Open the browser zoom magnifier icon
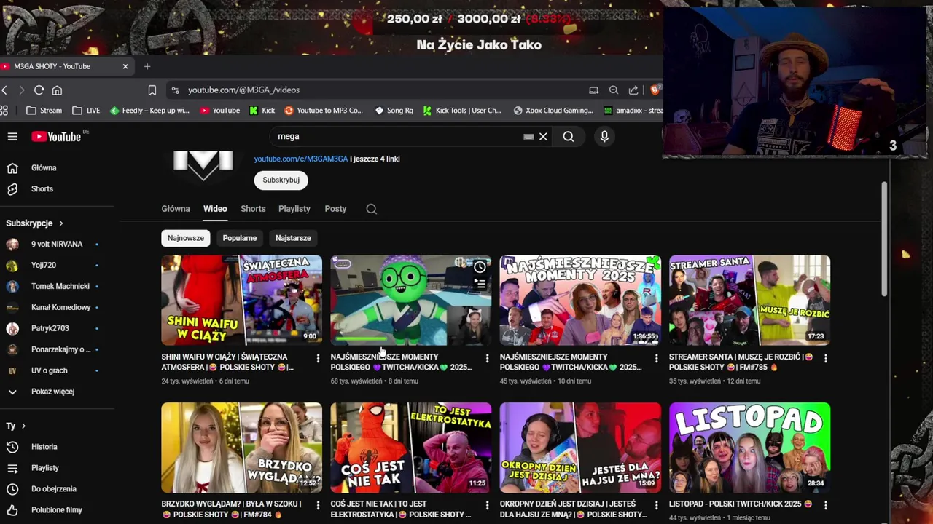Image resolution: width=933 pixels, height=524 pixels. coord(614,90)
